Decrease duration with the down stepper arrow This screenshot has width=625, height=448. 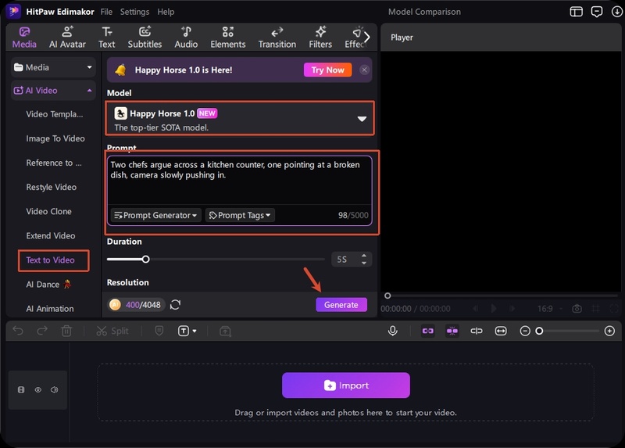coord(364,263)
